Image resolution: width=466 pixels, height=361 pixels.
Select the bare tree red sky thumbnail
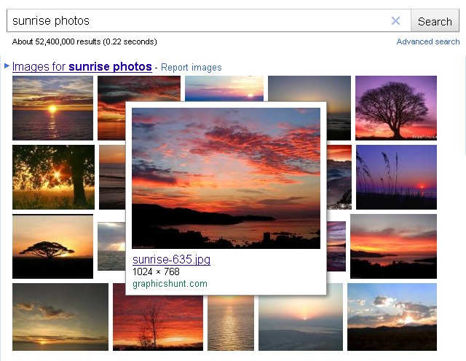coord(157,317)
